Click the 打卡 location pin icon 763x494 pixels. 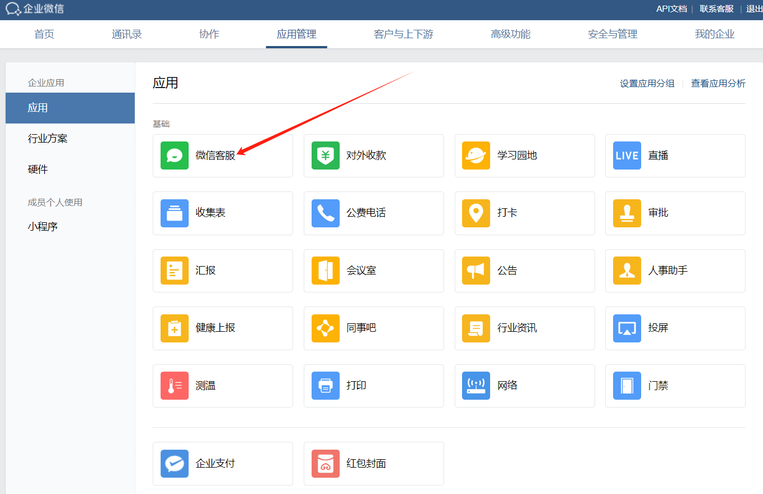[476, 213]
